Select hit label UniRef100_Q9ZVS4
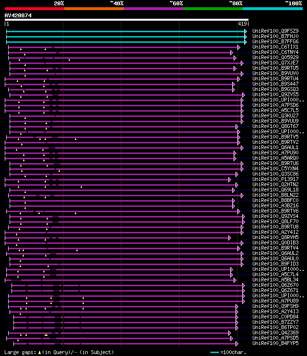 (x=275, y=216)
